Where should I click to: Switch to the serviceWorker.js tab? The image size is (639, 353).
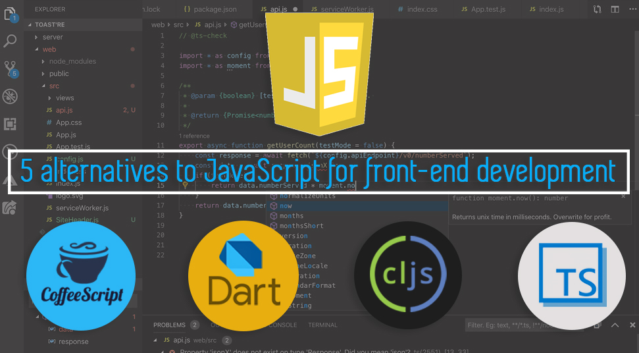click(x=343, y=9)
